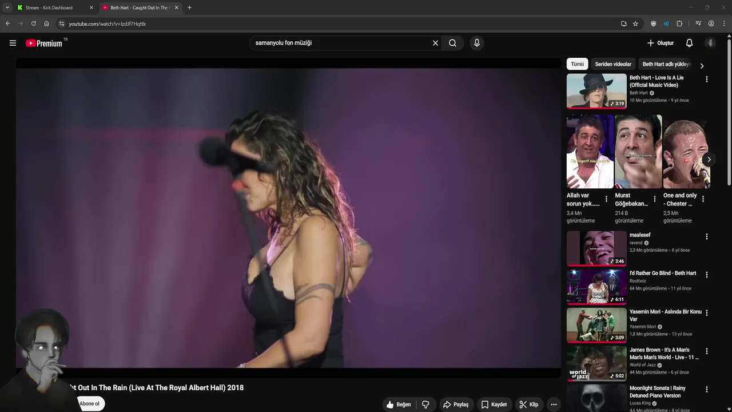
Task: Create a clip with Klip button
Action: [x=528, y=405]
